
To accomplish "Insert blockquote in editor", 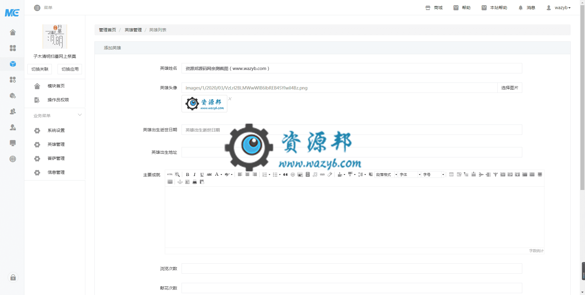I will [285, 174].
